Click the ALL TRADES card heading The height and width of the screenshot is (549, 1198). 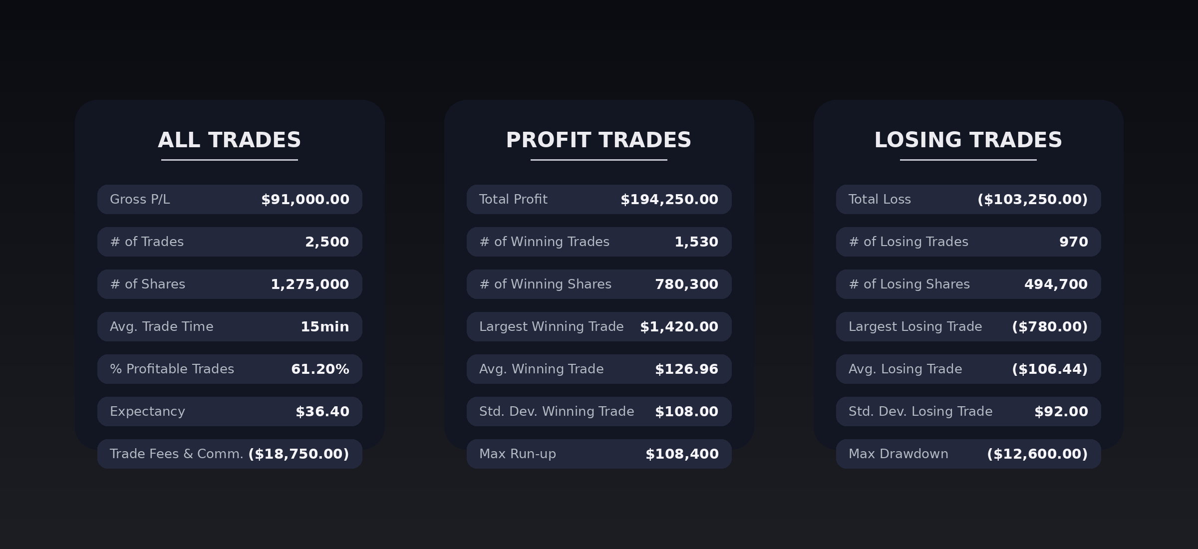(230, 140)
